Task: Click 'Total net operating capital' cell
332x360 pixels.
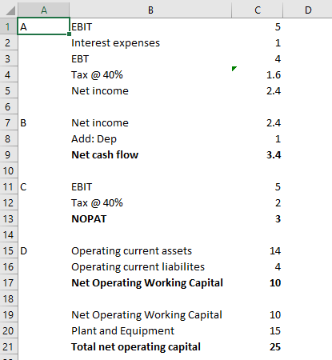Action: click(150, 346)
